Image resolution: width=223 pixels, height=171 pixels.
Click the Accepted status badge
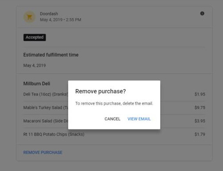[35, 38]
